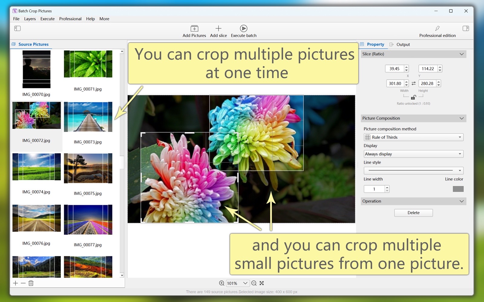Screen dimensions: 484x302
Task: Run the Execute batch play button
Action: point(244,28)
